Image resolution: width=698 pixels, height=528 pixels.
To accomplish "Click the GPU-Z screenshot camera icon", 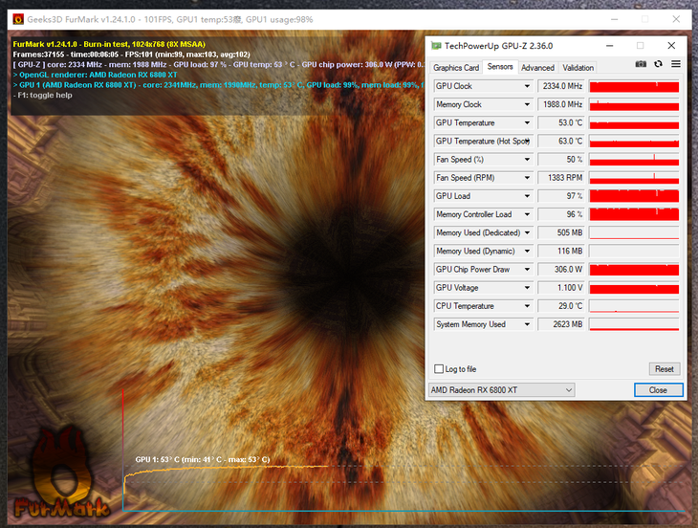I will pos(641,64).
